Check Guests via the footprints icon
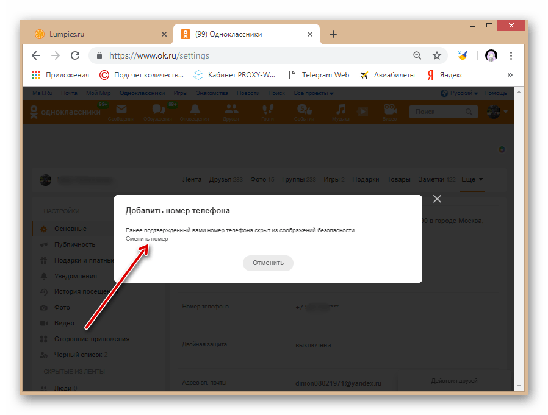548x415 pixels. (267, 110)
